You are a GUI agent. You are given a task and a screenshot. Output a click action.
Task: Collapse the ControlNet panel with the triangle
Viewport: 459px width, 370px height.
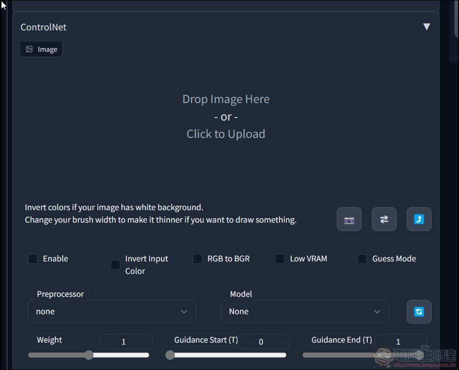pyautogui.click(x=427, y=27)
